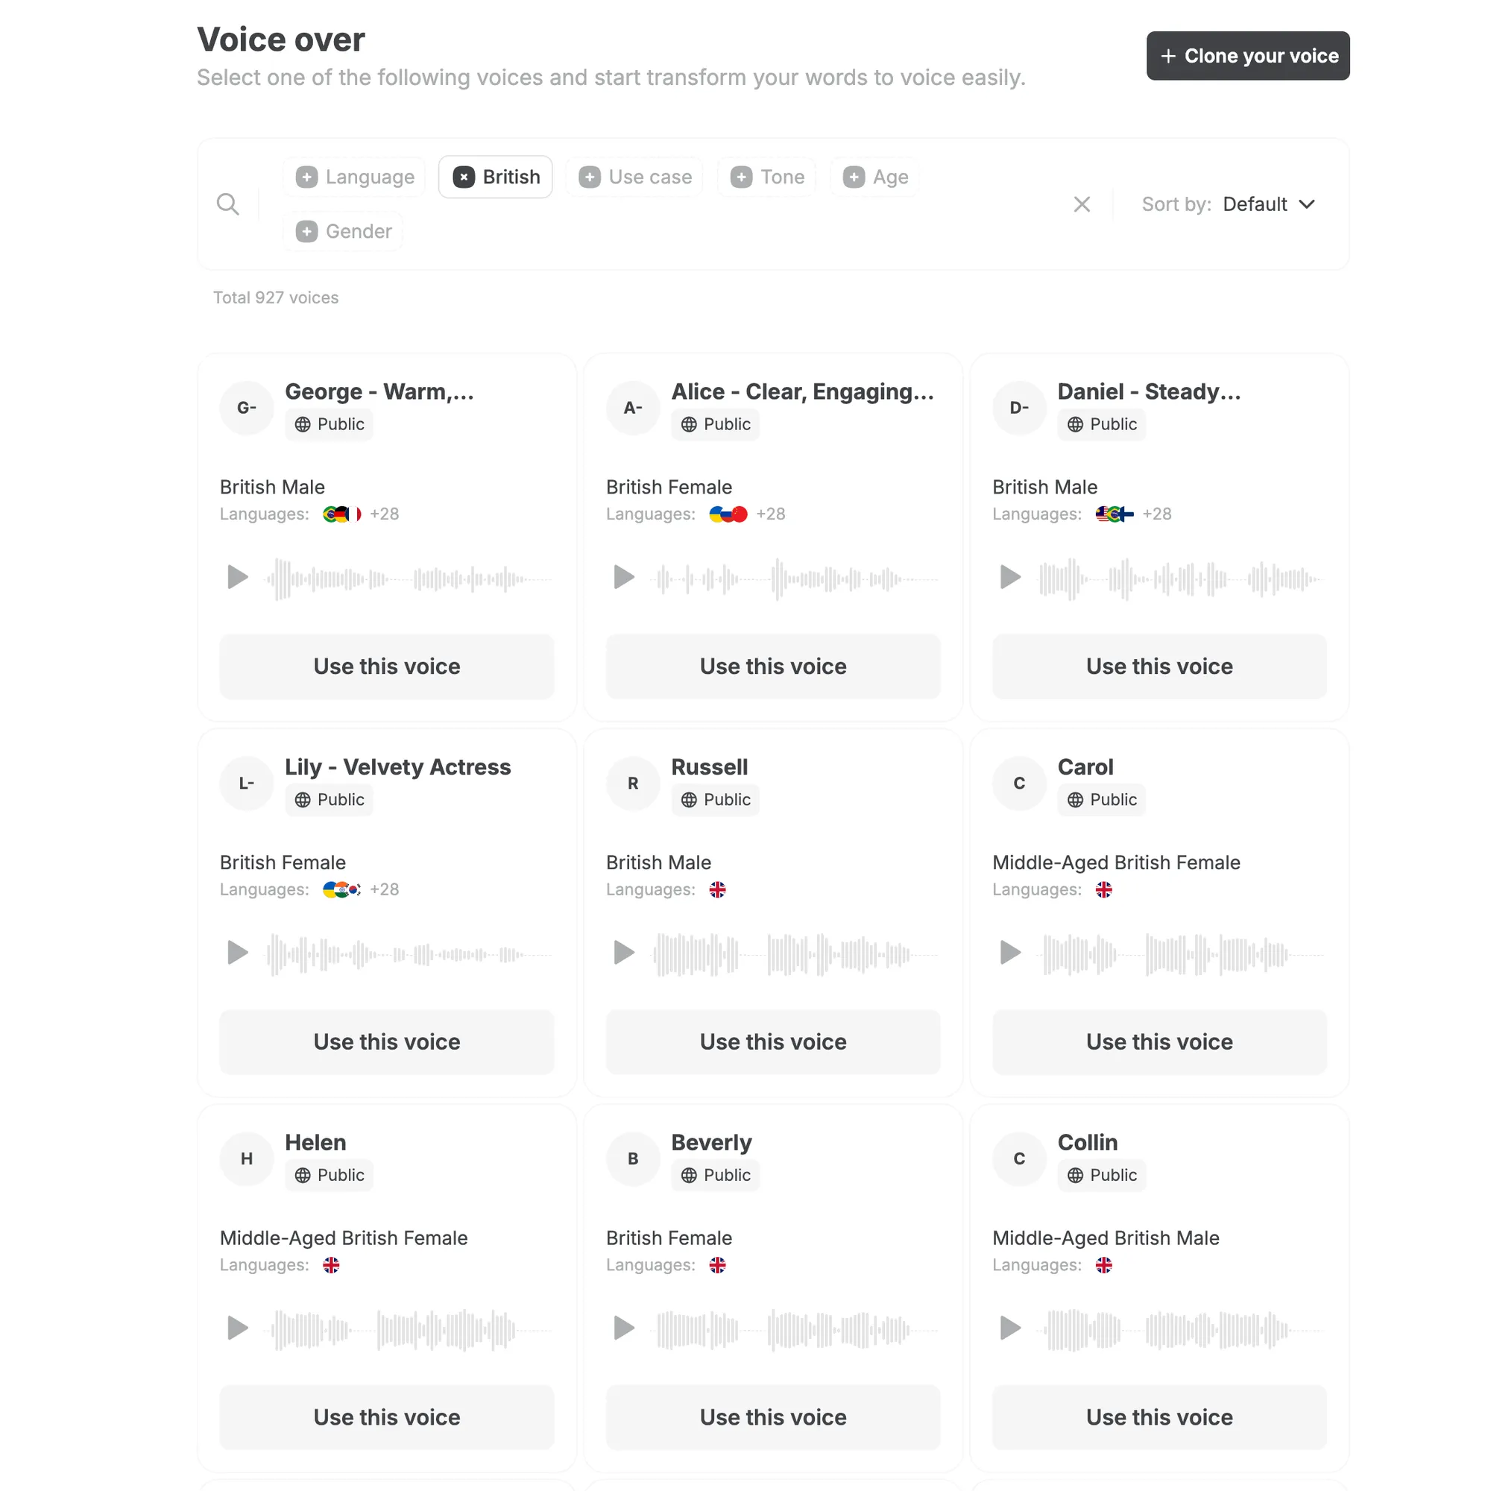Open the Use case filter
1491x1491 pixels.
pos(634,177)
